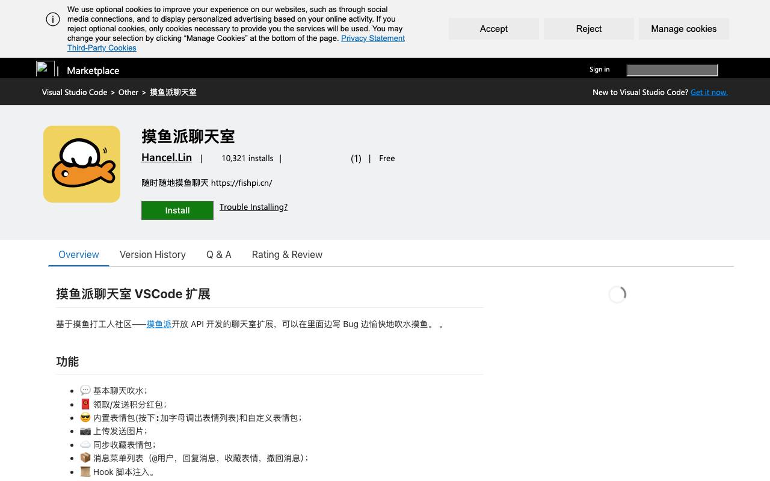Screen dimensions: 770x481
Task: Open Trouble Installing? help link
Action: tap(253, 207)
